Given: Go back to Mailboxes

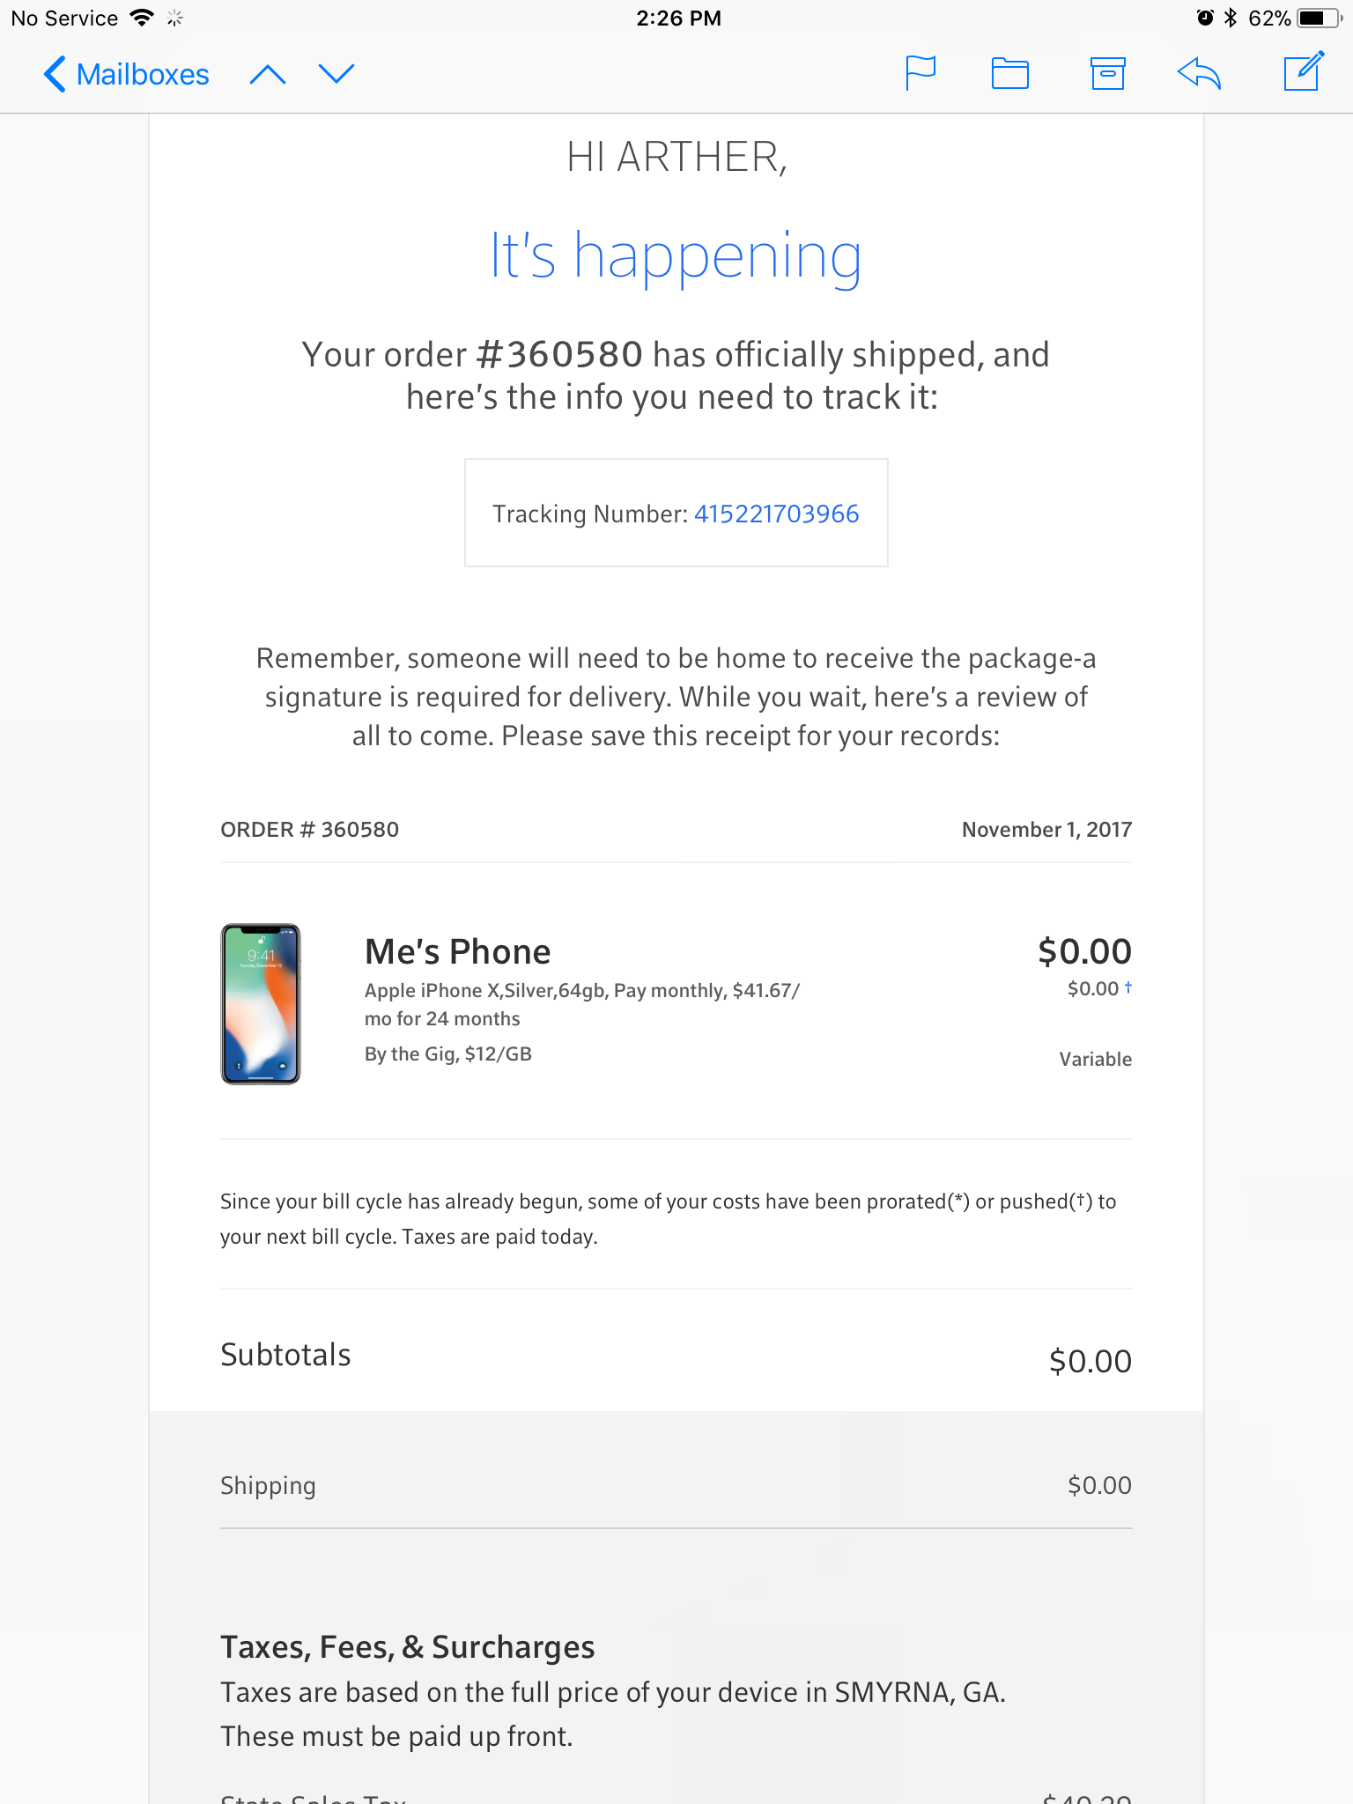Looking at the screenshot, I should pyautogui.click(x=126, y=74).
